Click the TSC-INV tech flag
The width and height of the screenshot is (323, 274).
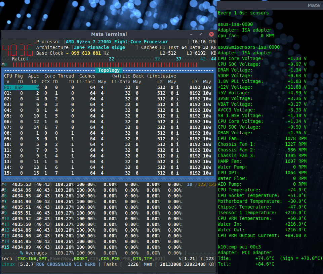pos(27,259)
